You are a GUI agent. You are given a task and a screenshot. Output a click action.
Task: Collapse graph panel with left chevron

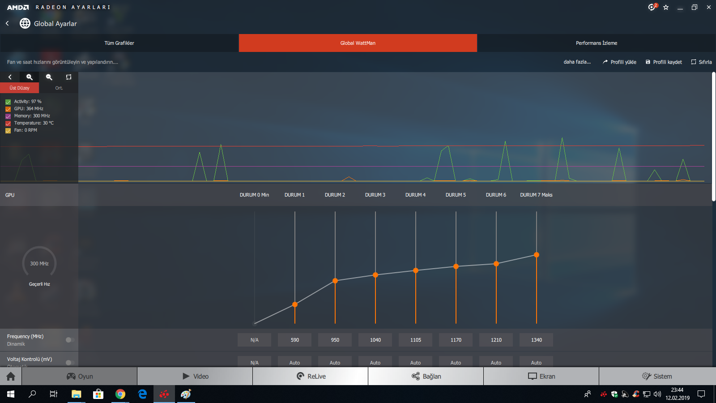coord(10,77)
